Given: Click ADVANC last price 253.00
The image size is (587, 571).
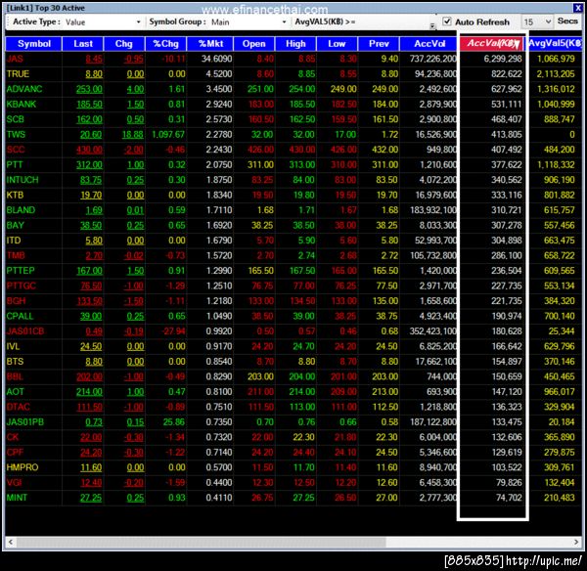Looking at the screenshot, I should tap(89, 89).
